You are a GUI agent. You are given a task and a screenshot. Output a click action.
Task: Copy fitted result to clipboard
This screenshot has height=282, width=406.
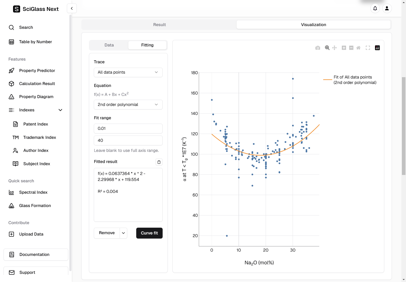point(159,162)
